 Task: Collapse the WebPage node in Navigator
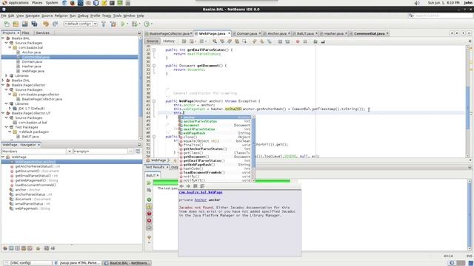3,157
